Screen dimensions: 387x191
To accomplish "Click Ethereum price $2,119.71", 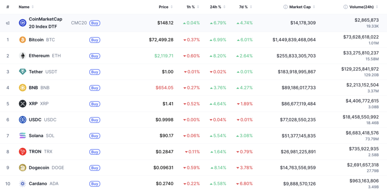I will coord(164,56).
